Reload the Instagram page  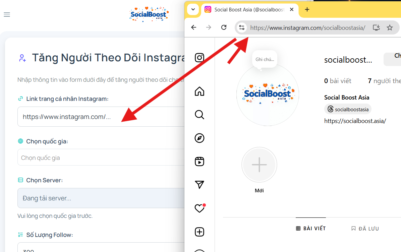click(x=224, y=27)
